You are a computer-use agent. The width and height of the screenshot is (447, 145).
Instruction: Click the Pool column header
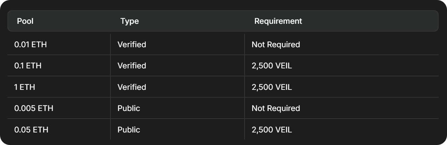pos(25,21)
